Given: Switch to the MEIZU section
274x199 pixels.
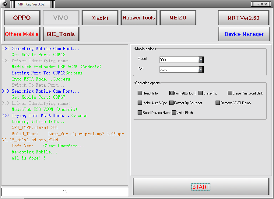Looking at the screenshot, I should (178, 18).
